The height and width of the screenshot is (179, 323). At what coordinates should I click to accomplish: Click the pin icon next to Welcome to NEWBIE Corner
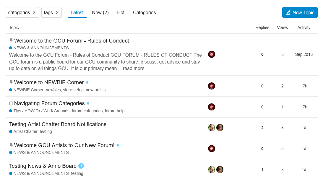(x=11, y=82)
